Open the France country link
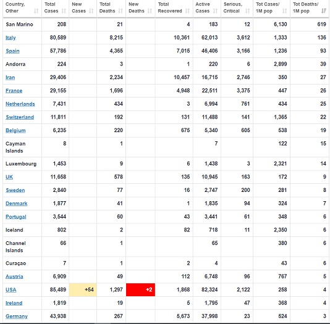This screenshot has width=330, height=324. [x=14, y=91]
